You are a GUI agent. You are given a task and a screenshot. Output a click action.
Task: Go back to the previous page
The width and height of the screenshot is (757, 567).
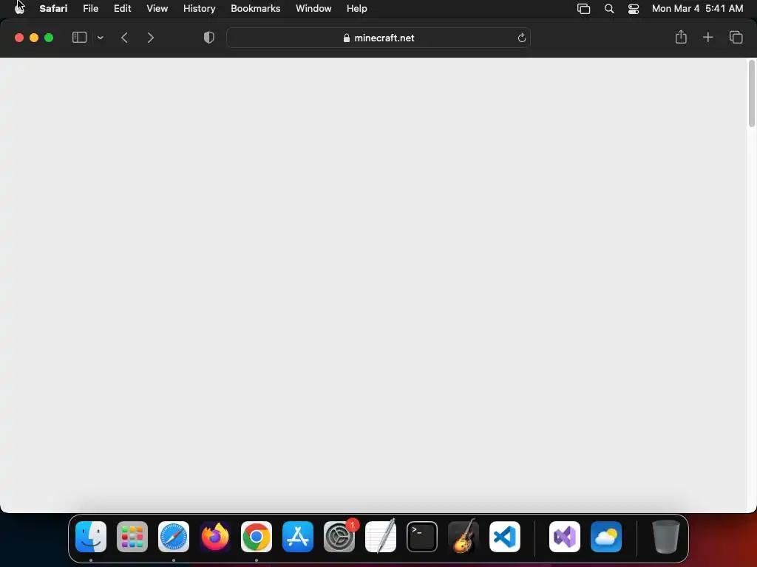click(x=124, y=38)
